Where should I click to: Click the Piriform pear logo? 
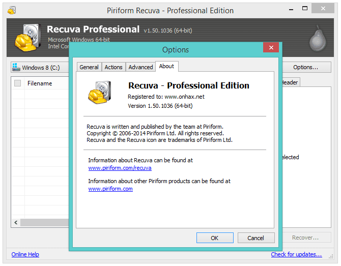point(318,38)
